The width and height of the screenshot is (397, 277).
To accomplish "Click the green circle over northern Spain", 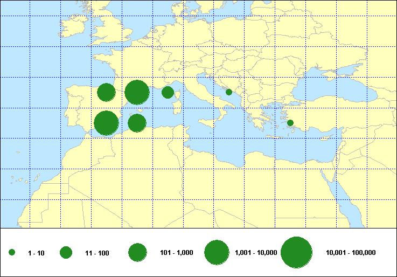I will (106, 92).
